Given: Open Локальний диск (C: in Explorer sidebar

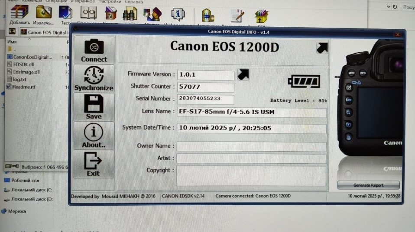Looking at the screenshot, I should point(28,190).
